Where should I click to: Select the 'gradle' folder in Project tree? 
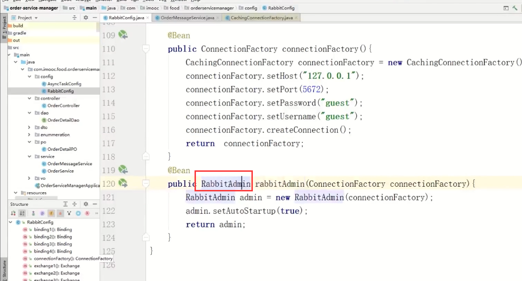coord(17,33)
